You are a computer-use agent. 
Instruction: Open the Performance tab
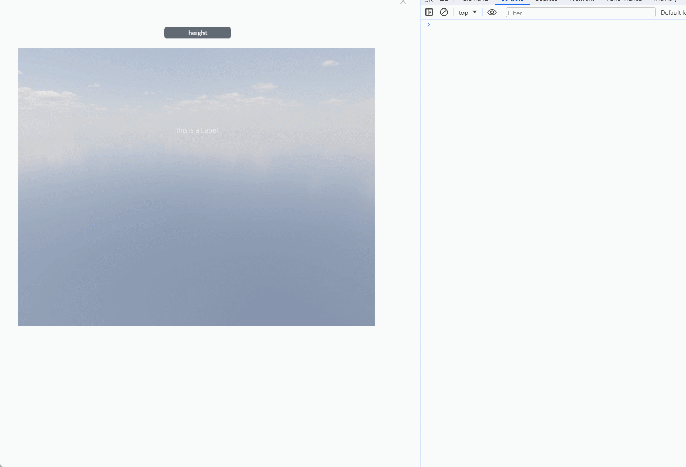pos(624,1)
